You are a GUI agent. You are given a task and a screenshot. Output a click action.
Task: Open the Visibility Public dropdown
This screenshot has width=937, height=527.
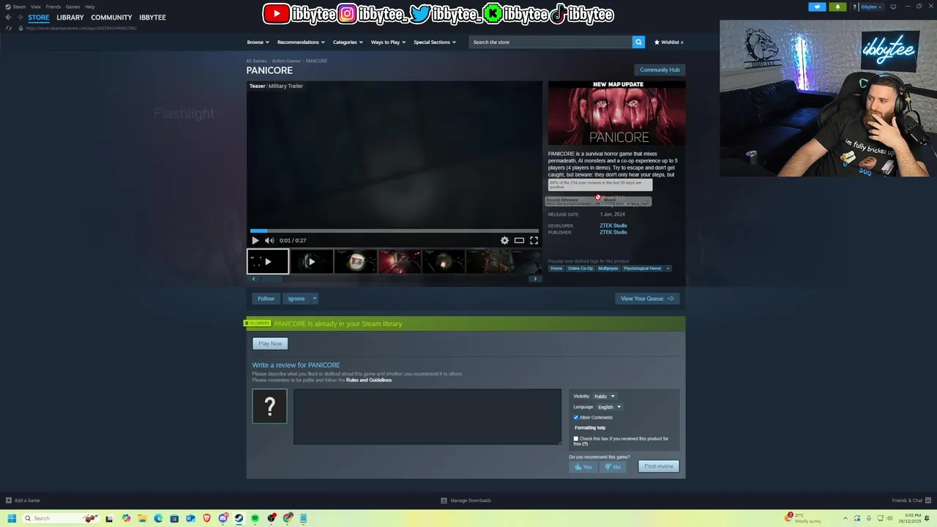click(604, 396)
